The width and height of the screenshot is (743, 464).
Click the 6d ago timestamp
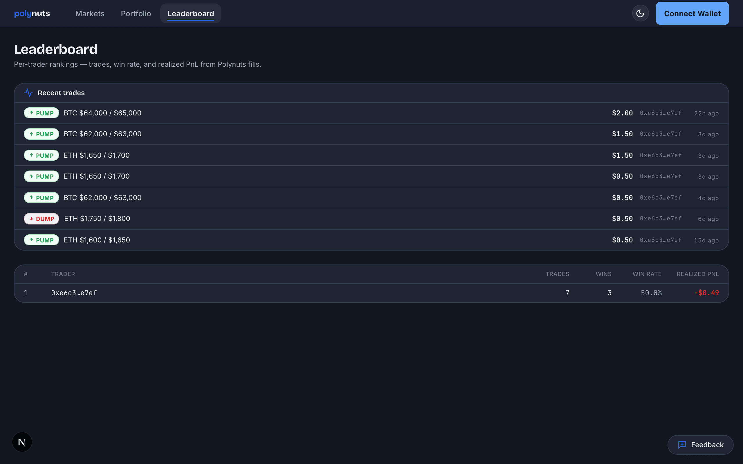pos(708,219)
